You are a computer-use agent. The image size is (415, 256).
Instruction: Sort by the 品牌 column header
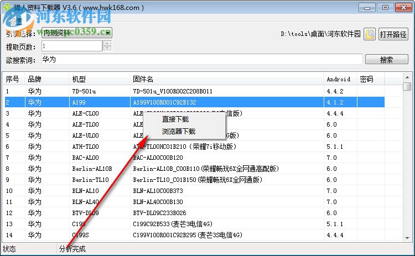[x=47, y=79]
